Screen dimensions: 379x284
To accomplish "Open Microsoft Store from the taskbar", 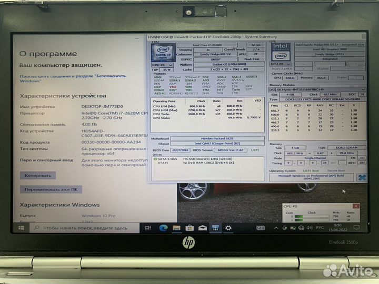I will [x=189, y=228].
